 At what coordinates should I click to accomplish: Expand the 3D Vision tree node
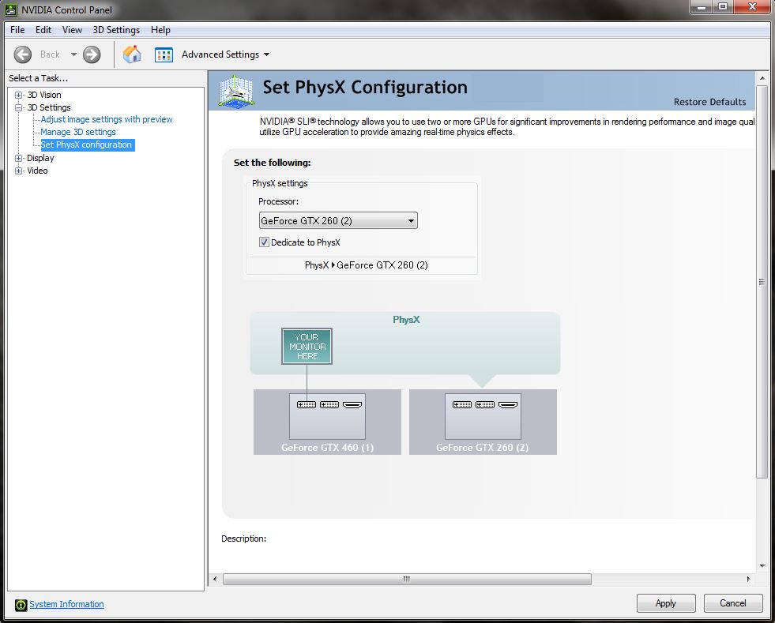point(19,95)
